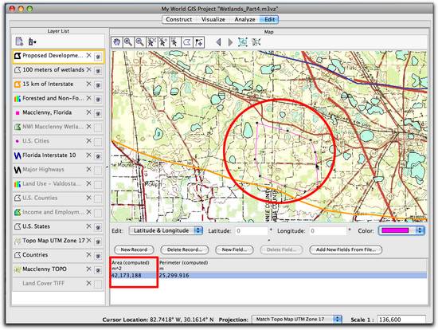Click the Income and Employment layer icon
Screen dimensions: 438x330
coord(18,212)
